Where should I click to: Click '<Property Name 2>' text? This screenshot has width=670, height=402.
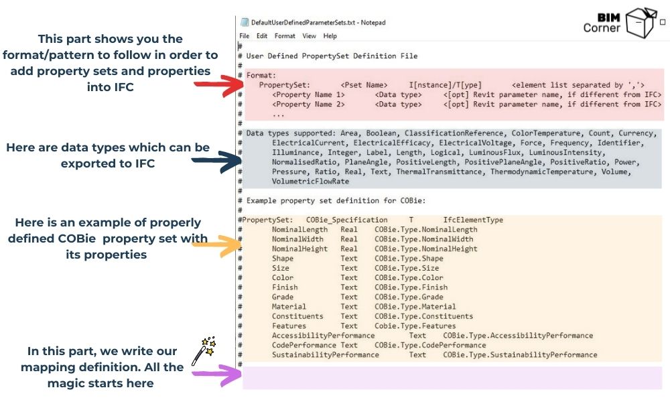pyautogui.click(x=308, y=105)
